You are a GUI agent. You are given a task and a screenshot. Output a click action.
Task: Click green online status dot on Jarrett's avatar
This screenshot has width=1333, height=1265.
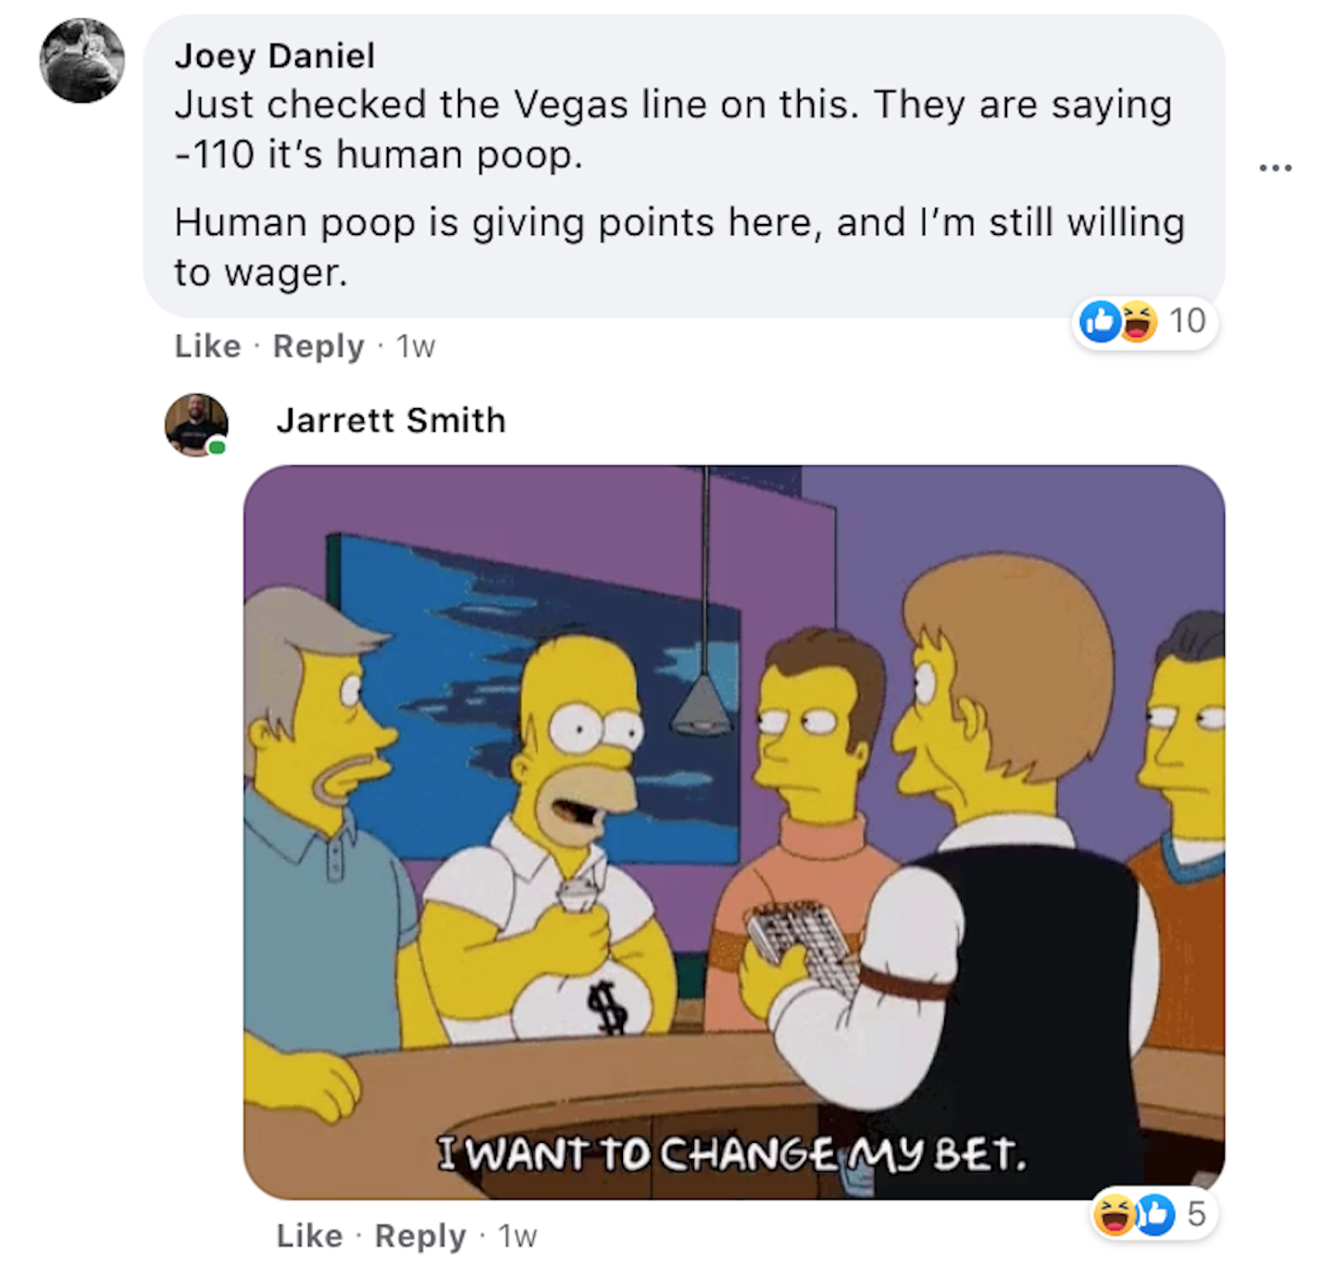[217, 448]
